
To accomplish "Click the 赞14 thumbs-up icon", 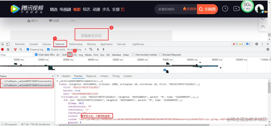I will click(x=29, y=21).
